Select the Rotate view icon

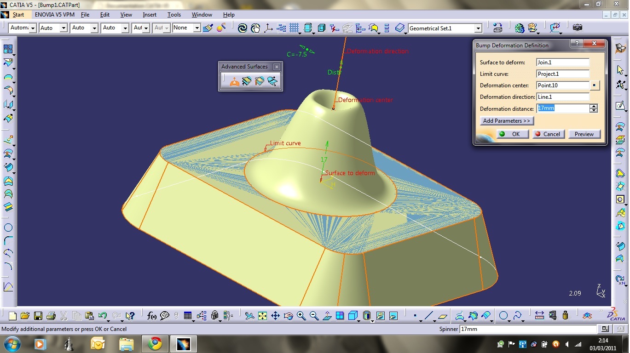289,316
